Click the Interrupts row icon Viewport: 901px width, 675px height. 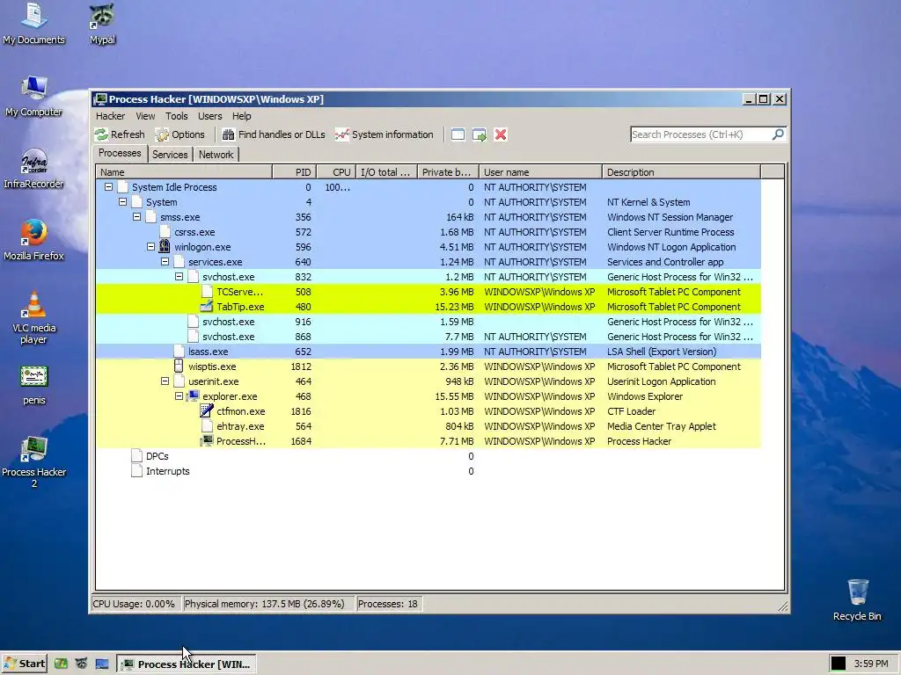click(x=136, y=471)
